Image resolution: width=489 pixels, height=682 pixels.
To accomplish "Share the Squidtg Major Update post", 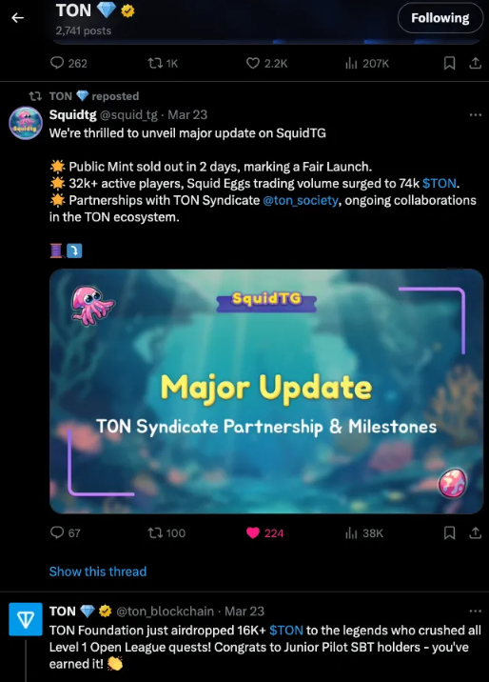I will point(476,532).
